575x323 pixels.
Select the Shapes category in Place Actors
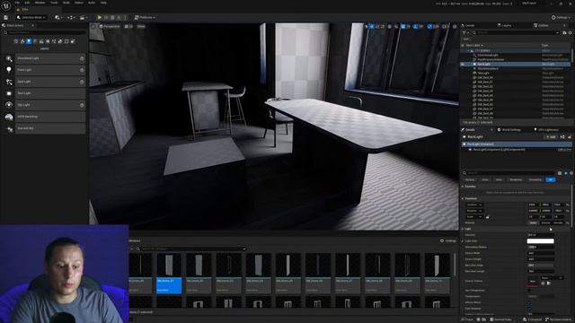(x=35, y=41)
